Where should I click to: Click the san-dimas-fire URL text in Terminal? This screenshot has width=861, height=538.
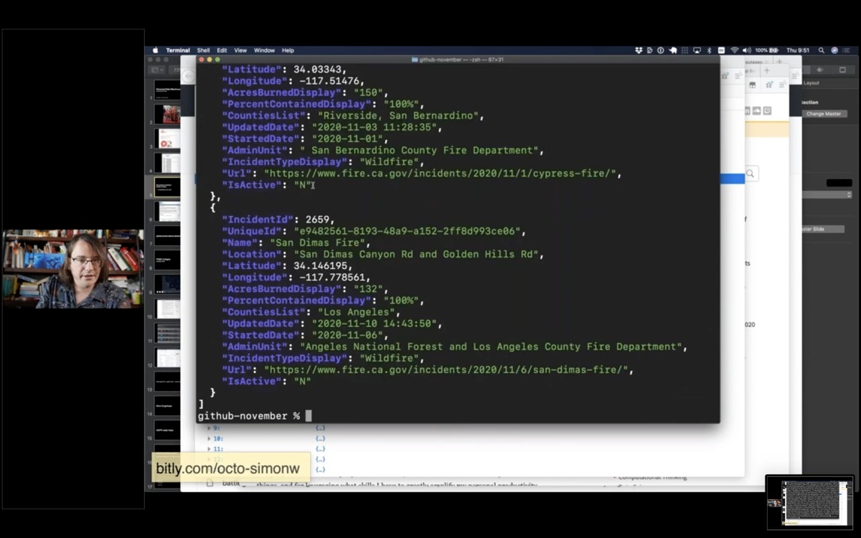click(x=448, y=369)
